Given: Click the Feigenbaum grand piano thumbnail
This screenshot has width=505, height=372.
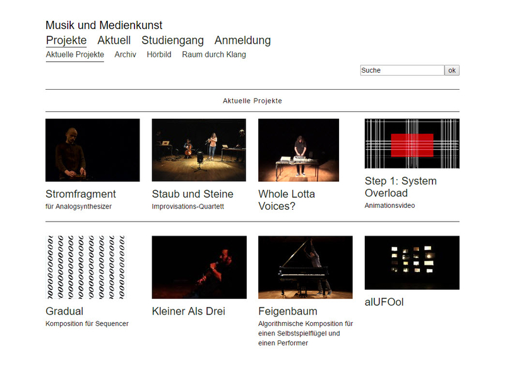Looking at the screenshot, I should (306, 267).
